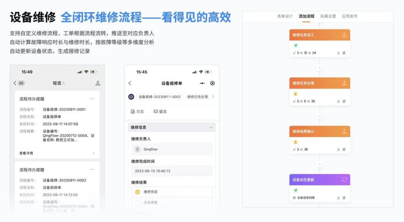Open the 日志 log button
Image resolution: width=404 pixels, height=222 pixels.
(x=137, y=112)
